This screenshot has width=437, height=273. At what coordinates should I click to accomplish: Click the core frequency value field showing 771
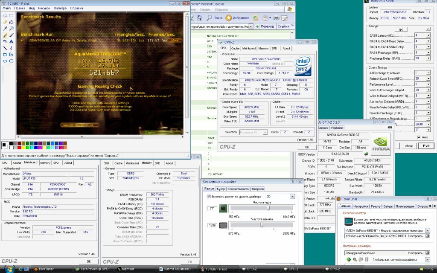tap(212, 208)
